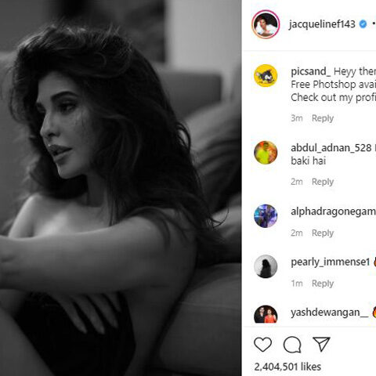The height and width of the screenshot is (376, 376).
Task: Open yashdewangan__ commenter avatar
Action: pyautogui.click(x=266, y=314)
